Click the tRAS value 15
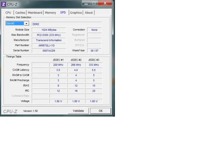 [x=94, y=86]
